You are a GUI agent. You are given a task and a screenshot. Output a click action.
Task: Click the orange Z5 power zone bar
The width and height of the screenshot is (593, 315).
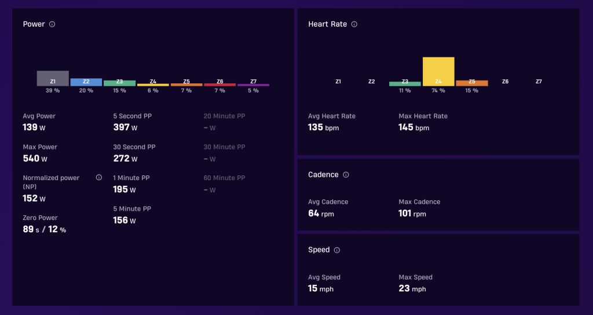pyautogui.click(x=186, y=85)
